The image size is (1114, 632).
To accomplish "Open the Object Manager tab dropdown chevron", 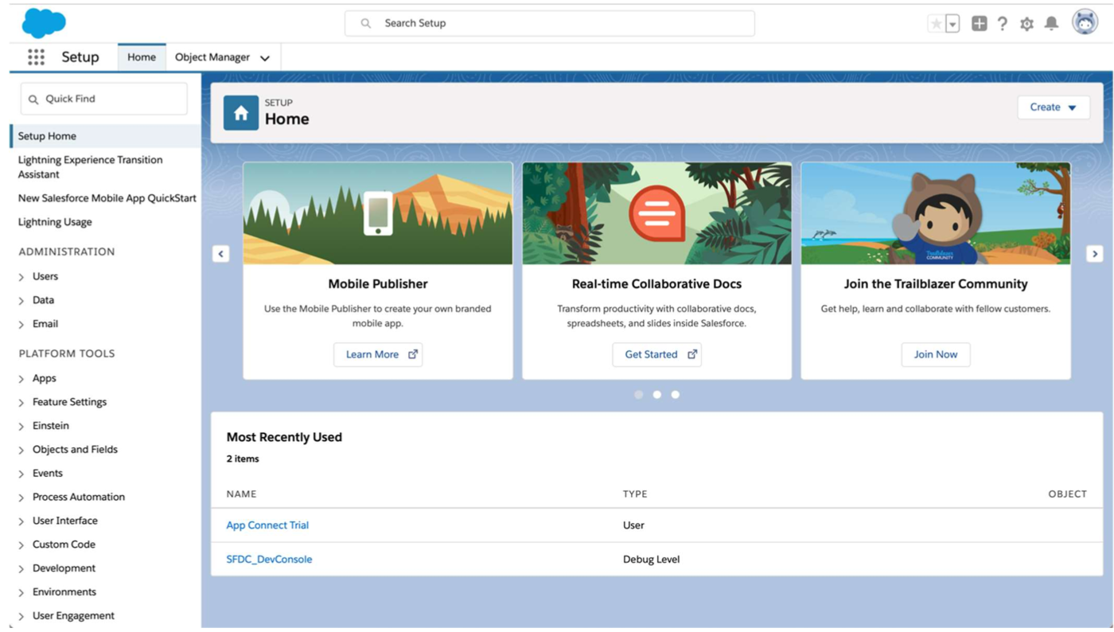I will (265, 58).
